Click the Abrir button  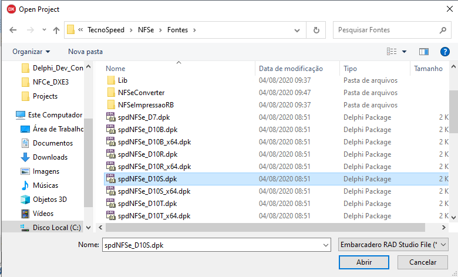click(x=364, y=262)
